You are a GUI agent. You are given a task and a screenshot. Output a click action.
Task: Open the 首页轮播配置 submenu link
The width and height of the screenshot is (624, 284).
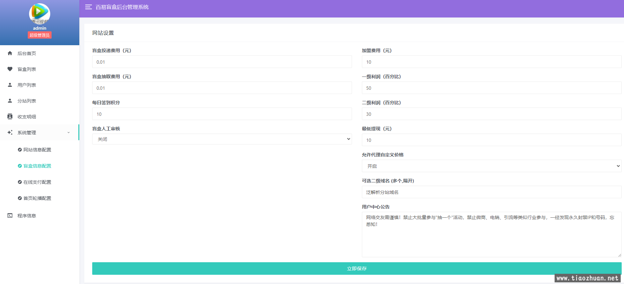(x=37, y=198)
